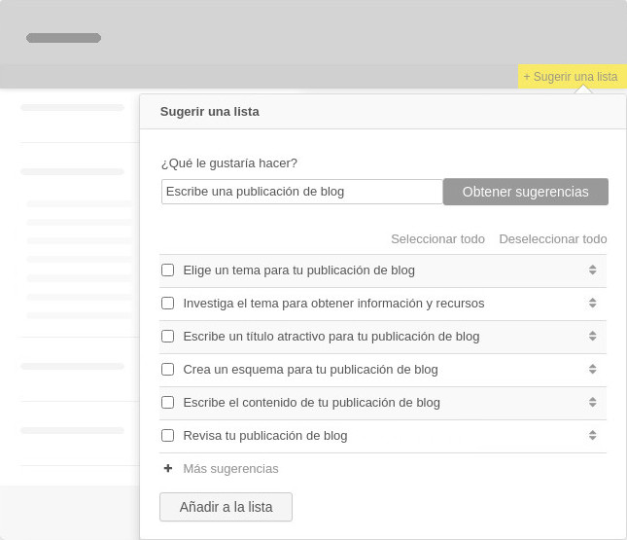The height and width of the screenshot is (540, 627).
Task: Click reorder handle for 'Investiga el tema' row
Action: coord(593,303)
